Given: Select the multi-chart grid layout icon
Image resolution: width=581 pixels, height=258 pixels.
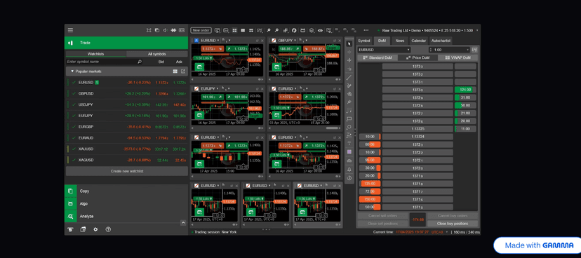Looking at the screenshot, I should click(x=235, y=30).
